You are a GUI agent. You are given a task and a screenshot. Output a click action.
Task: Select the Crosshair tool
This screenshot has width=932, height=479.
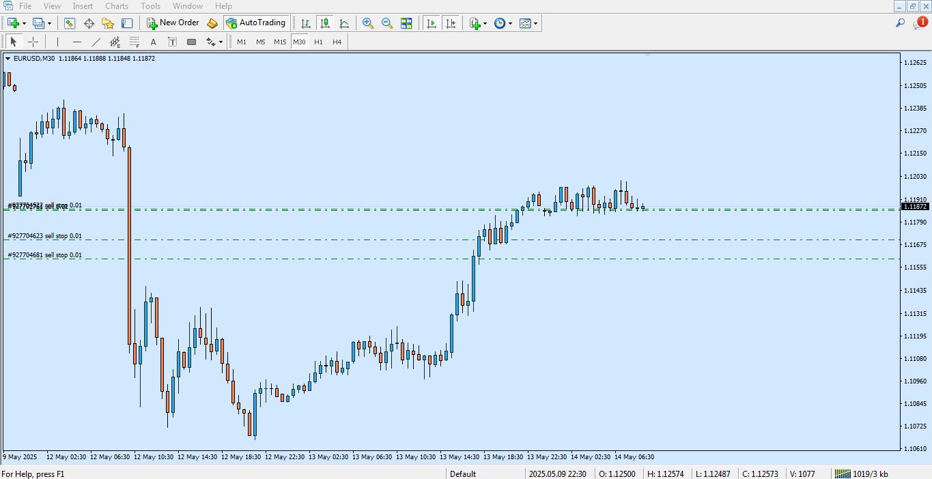point(33,42)
